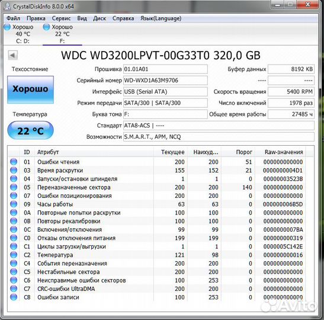Open the Правка menu
This screenshot has width=324, height=320.
36,18
